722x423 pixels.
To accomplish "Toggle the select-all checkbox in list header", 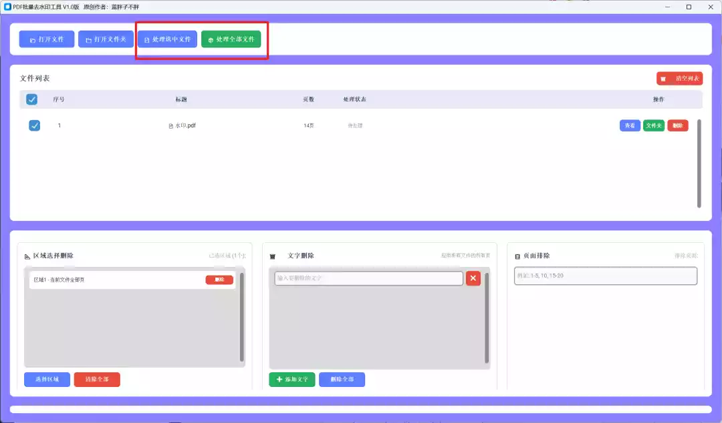I will (31, 99).
